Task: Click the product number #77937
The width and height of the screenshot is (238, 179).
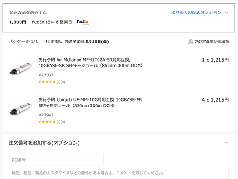Action: [46, 75]
